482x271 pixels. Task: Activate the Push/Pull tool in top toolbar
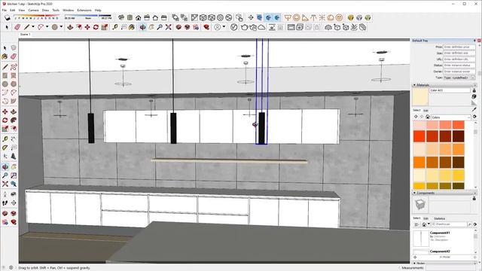coord(70,27)
